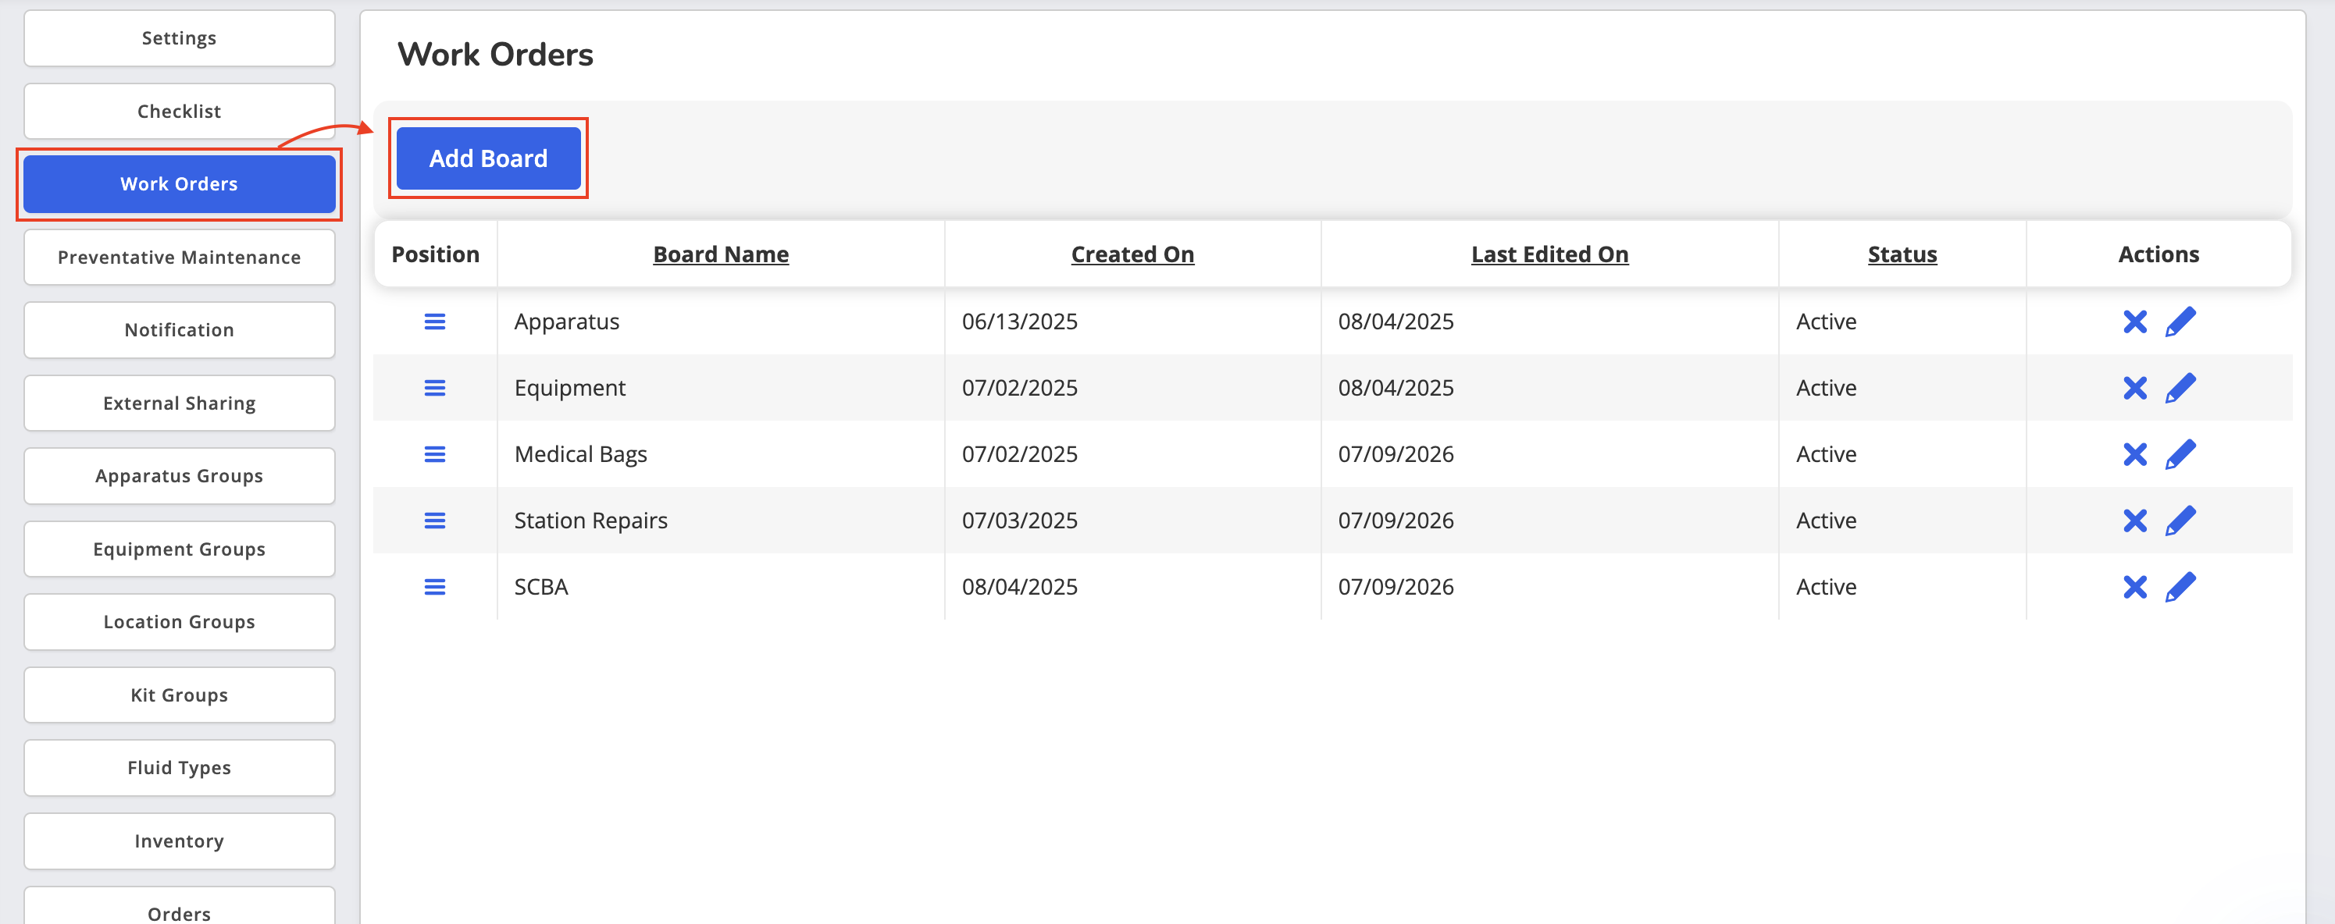Click the Work Orders page heading
Screen dimensions: 2335x924
(x=495, y=55)
